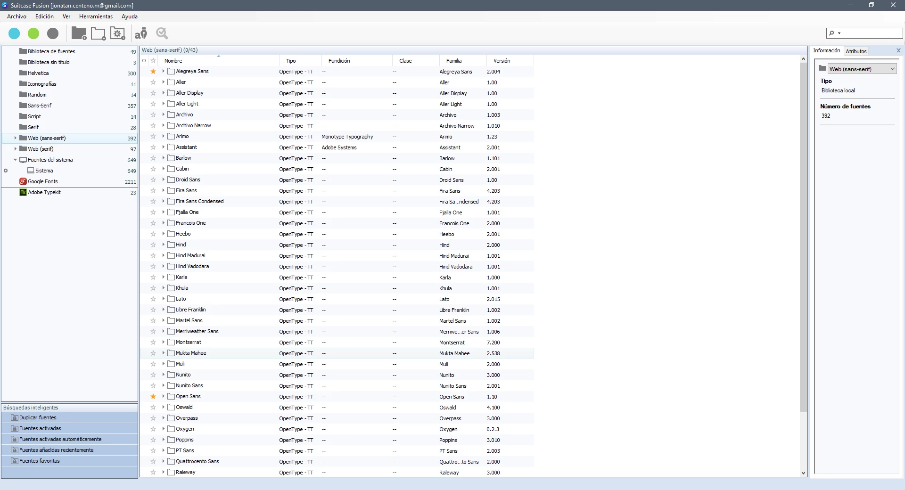This screenshot has width=905, height=490.
Task: Toggle the favorite star for Open Sans
Action: (153, 396)
